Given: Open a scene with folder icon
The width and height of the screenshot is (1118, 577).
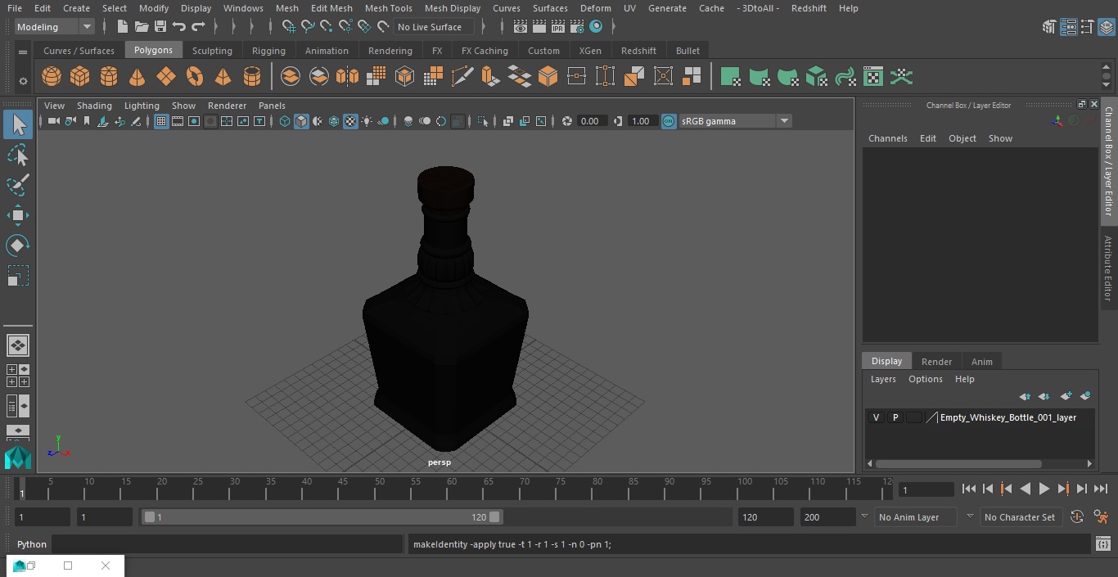Looking at the screenshot, I should pyautogui.click(x=142, y=27).
